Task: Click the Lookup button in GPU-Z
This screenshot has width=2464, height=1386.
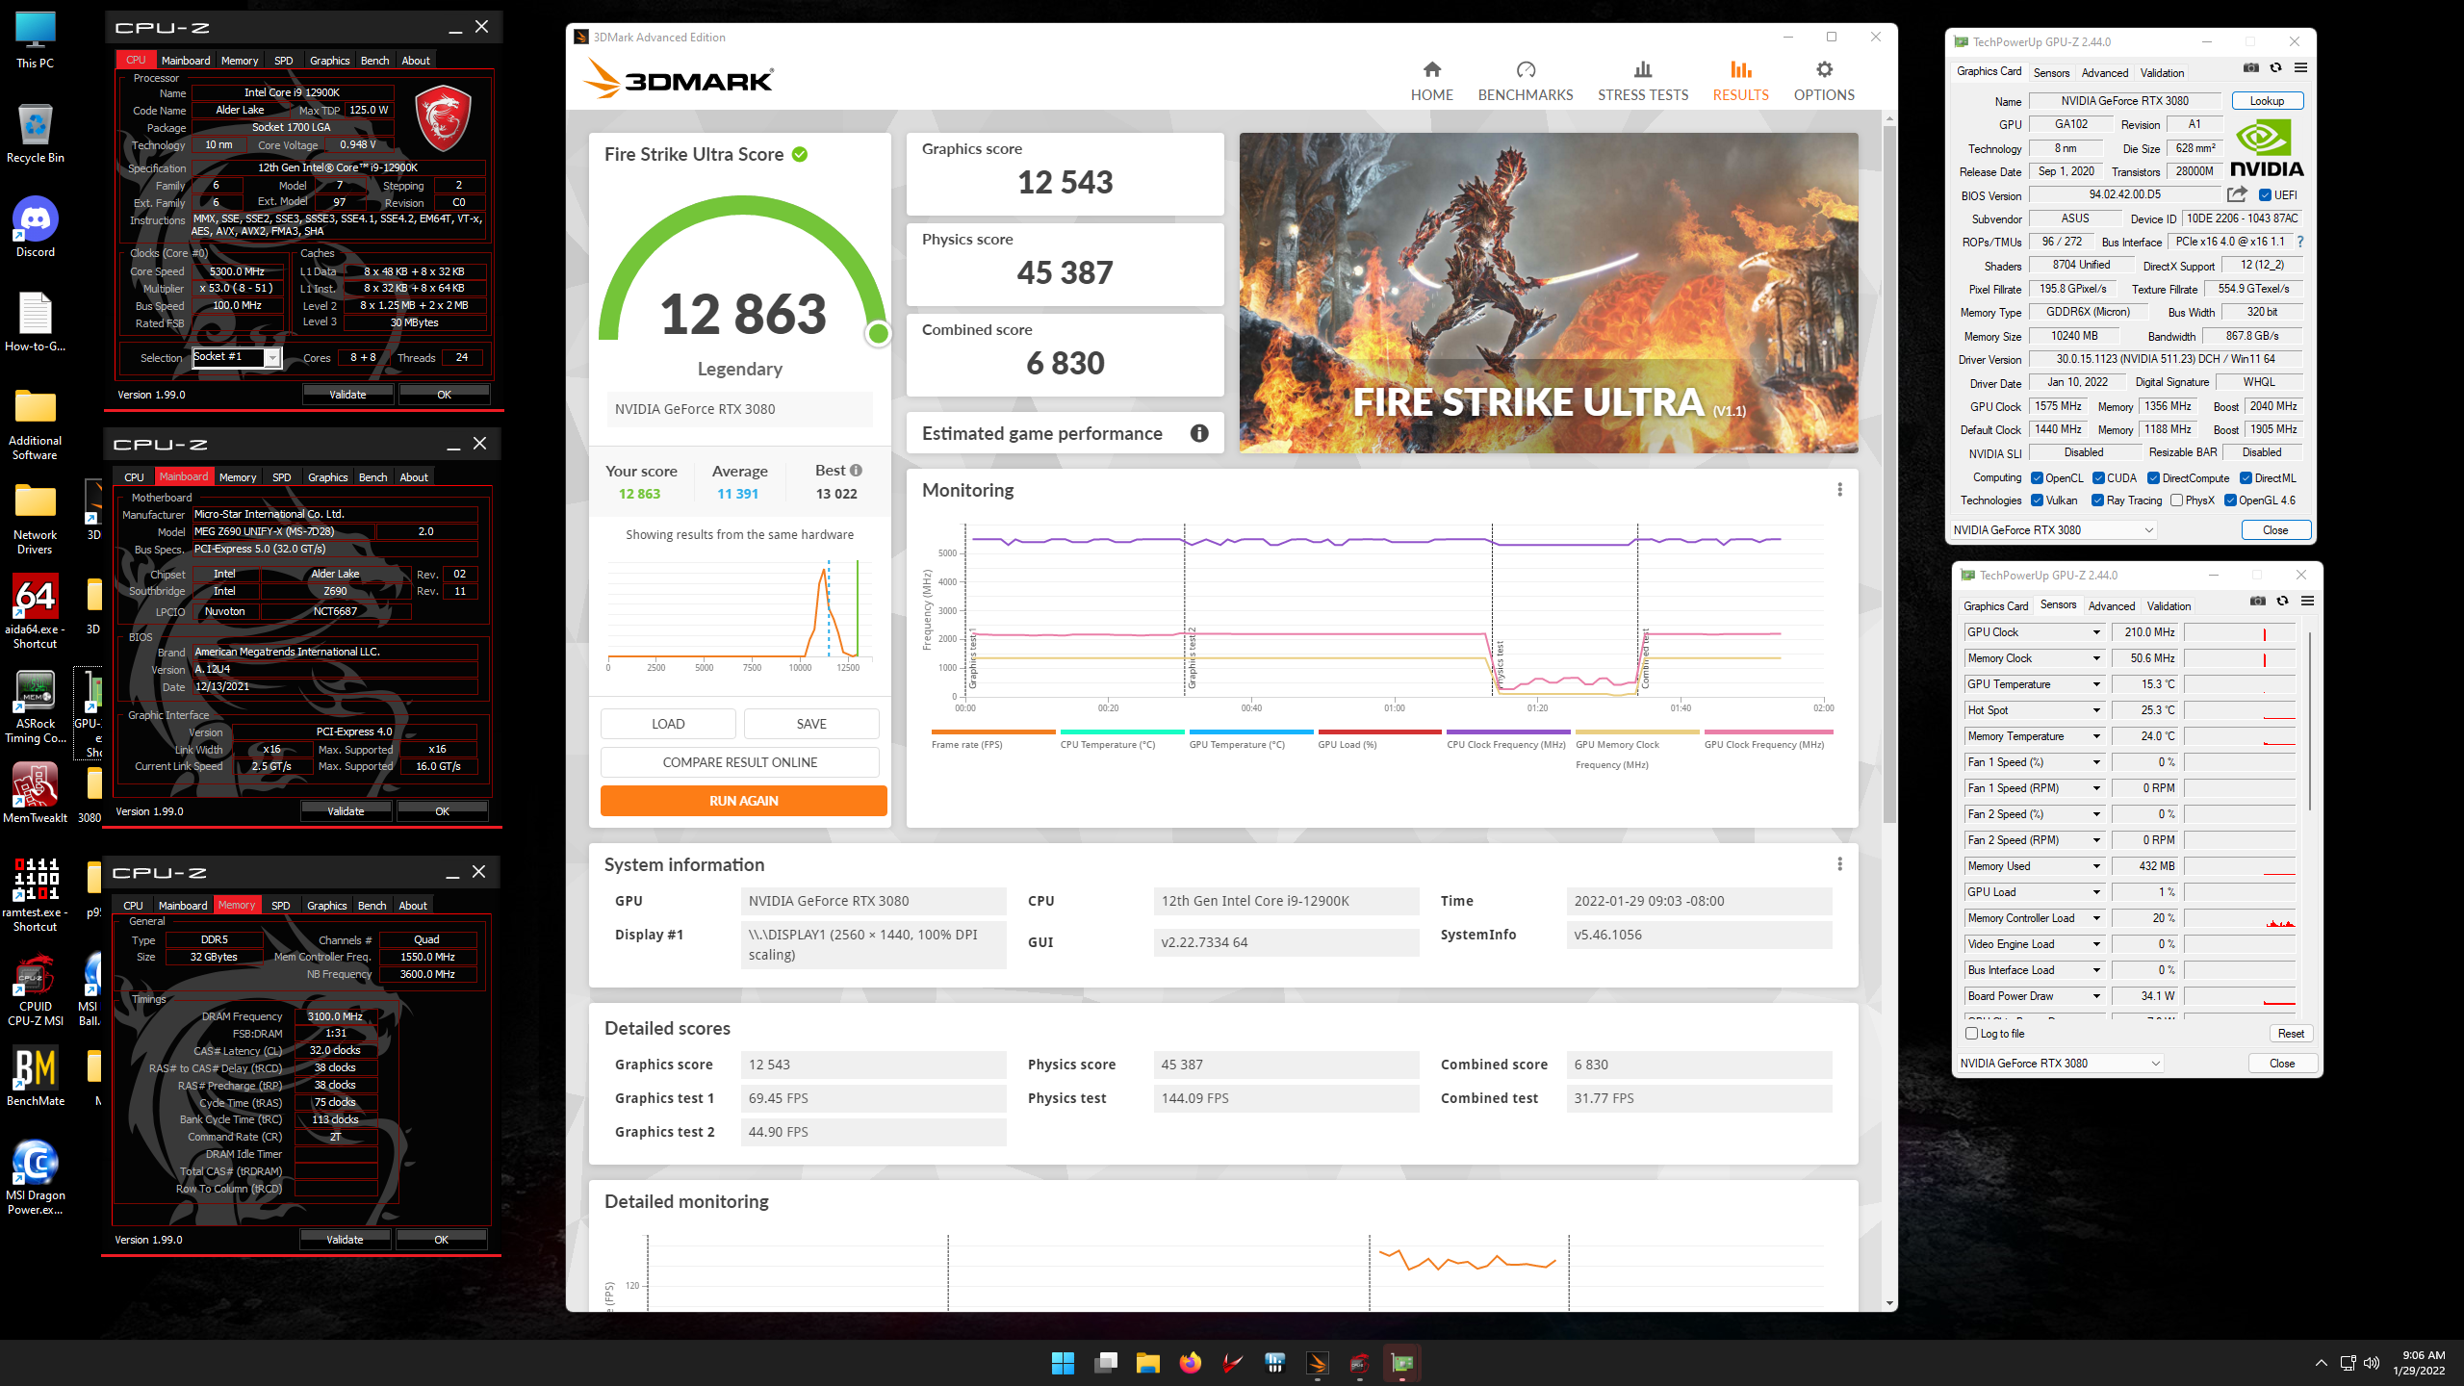Action: tap(2266, 101)
